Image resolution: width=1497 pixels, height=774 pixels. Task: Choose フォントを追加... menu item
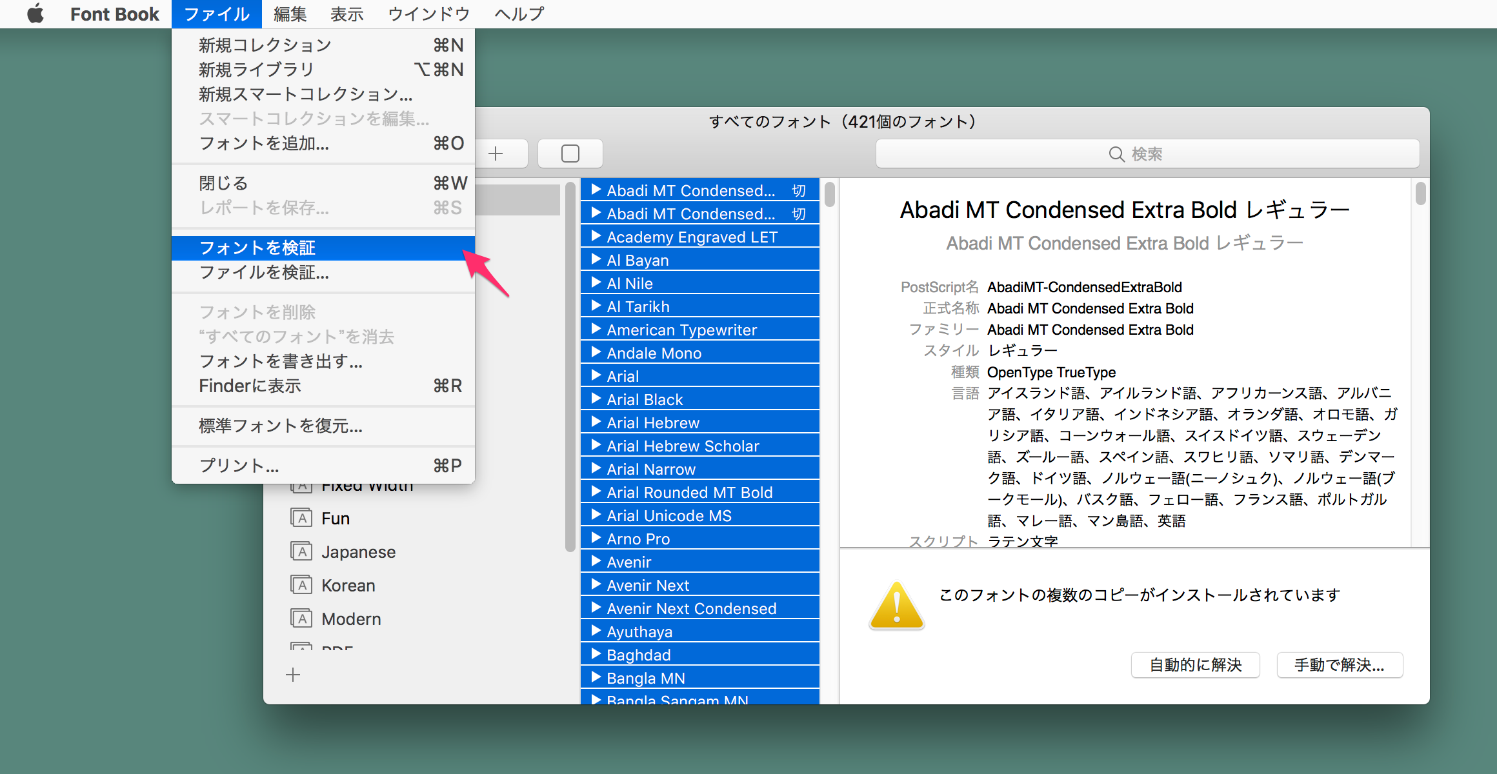coord(323,143)
